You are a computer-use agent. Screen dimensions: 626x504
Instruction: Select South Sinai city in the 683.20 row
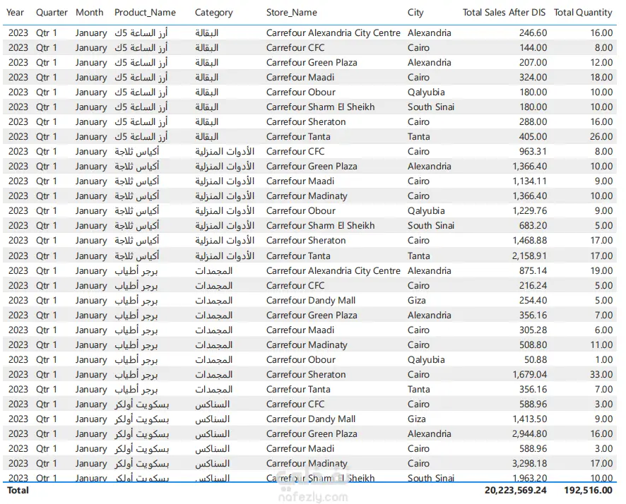[431, 225]
